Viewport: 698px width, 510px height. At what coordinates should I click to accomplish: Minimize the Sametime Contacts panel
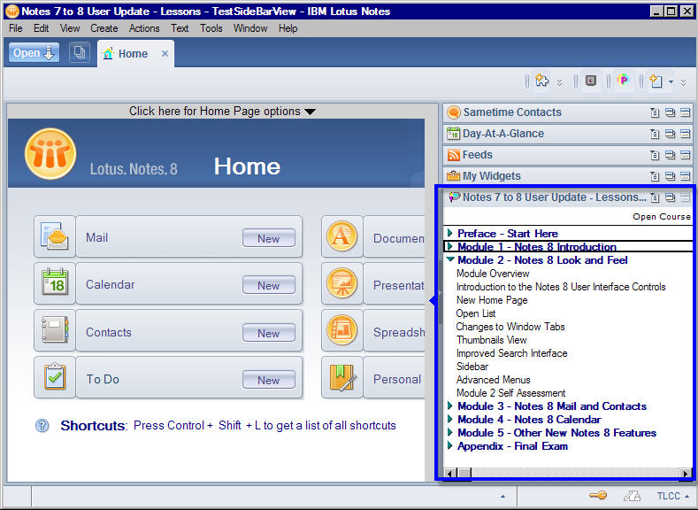[685, 112]
